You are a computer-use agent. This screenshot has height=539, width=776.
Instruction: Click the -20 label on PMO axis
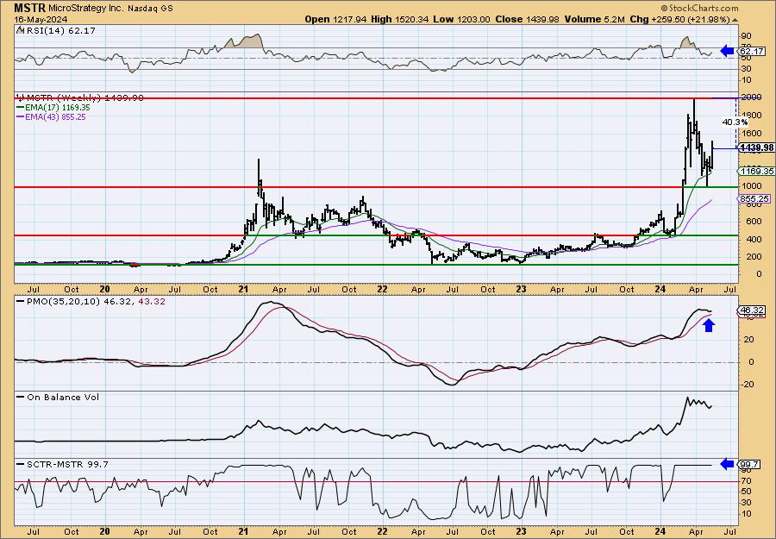point(748,385)
